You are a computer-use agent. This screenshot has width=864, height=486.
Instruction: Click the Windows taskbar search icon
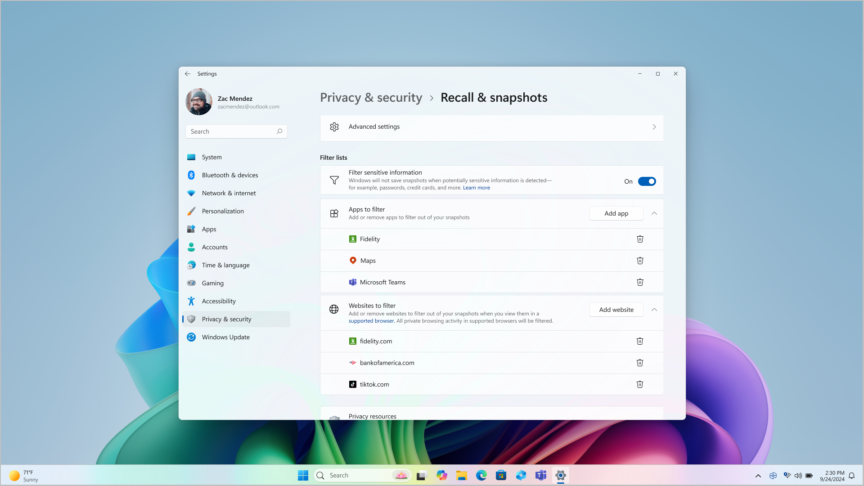pyautogui.click(x=321, y=475)
